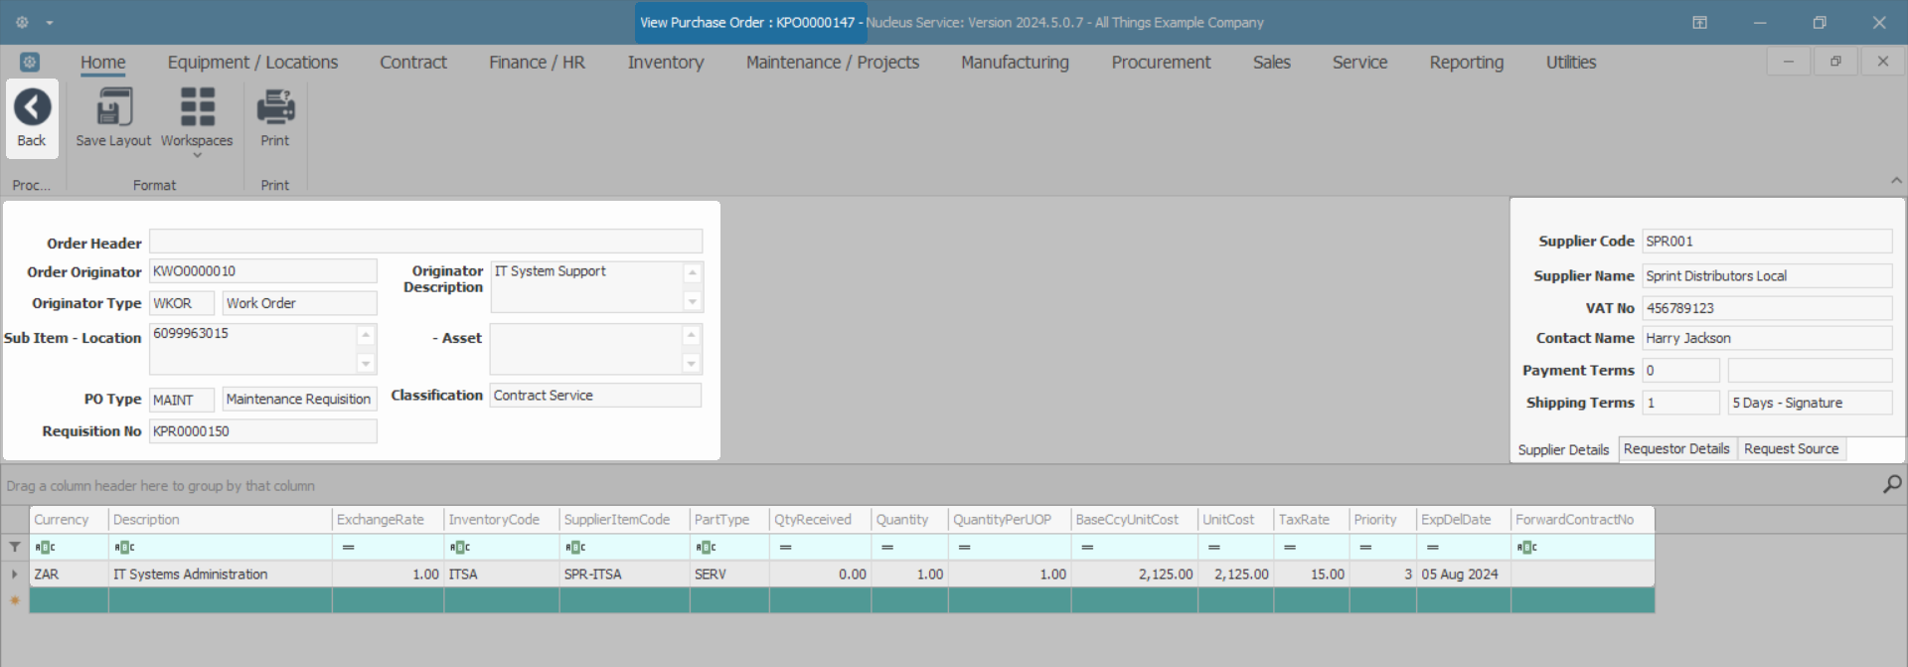Open the InventoryCode filter operator icon
The height and width of the screenshot is (667, 1908).
pyautogui.click(x=459, y=547)
